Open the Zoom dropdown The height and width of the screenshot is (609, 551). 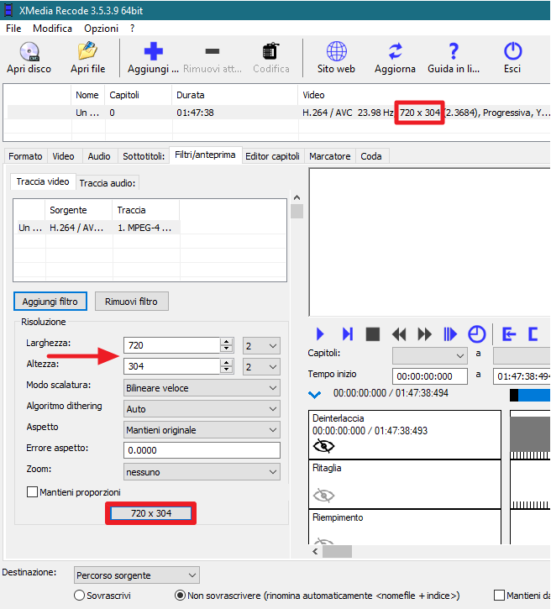(x=202, y=471)
